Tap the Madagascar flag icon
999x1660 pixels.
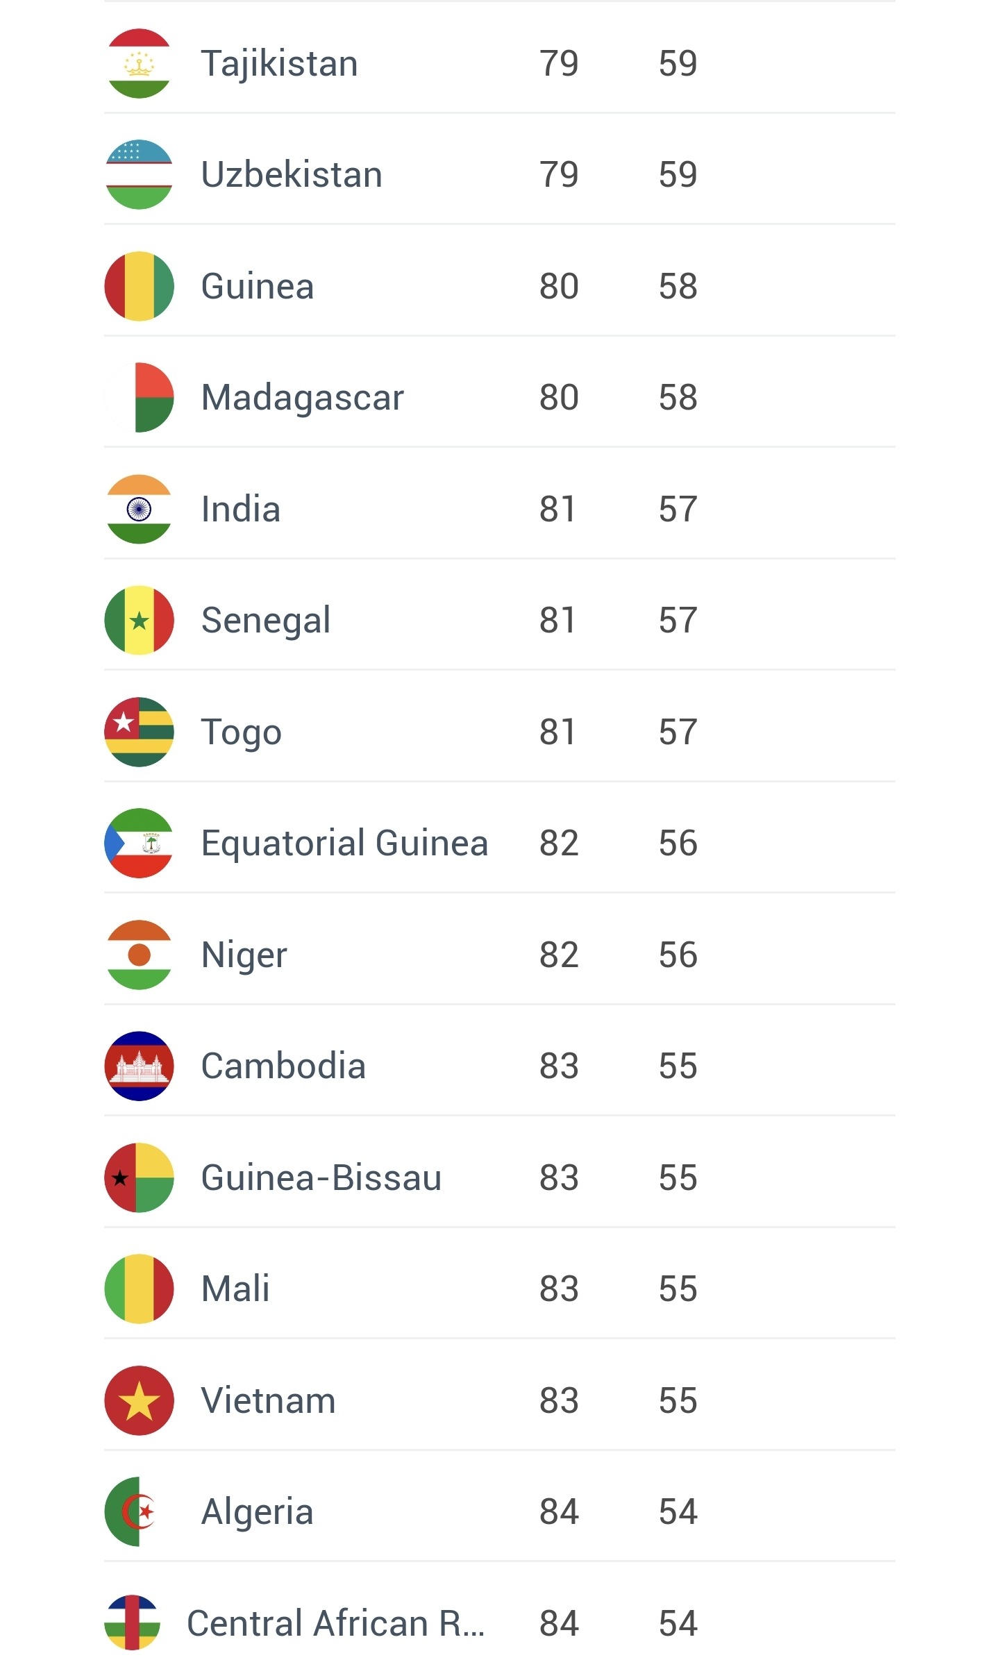[x=139, y=397]
